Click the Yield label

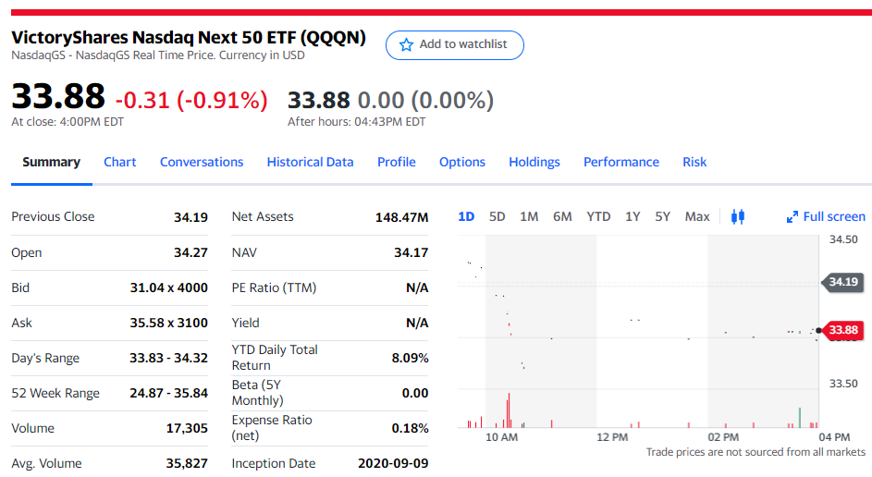click(245, 323)
